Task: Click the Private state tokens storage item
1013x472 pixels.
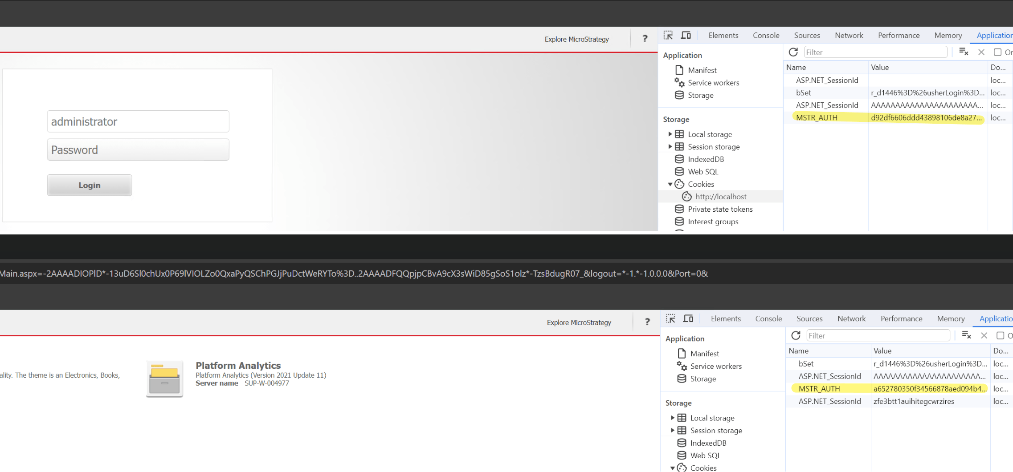Action: [x=720, y=209]
